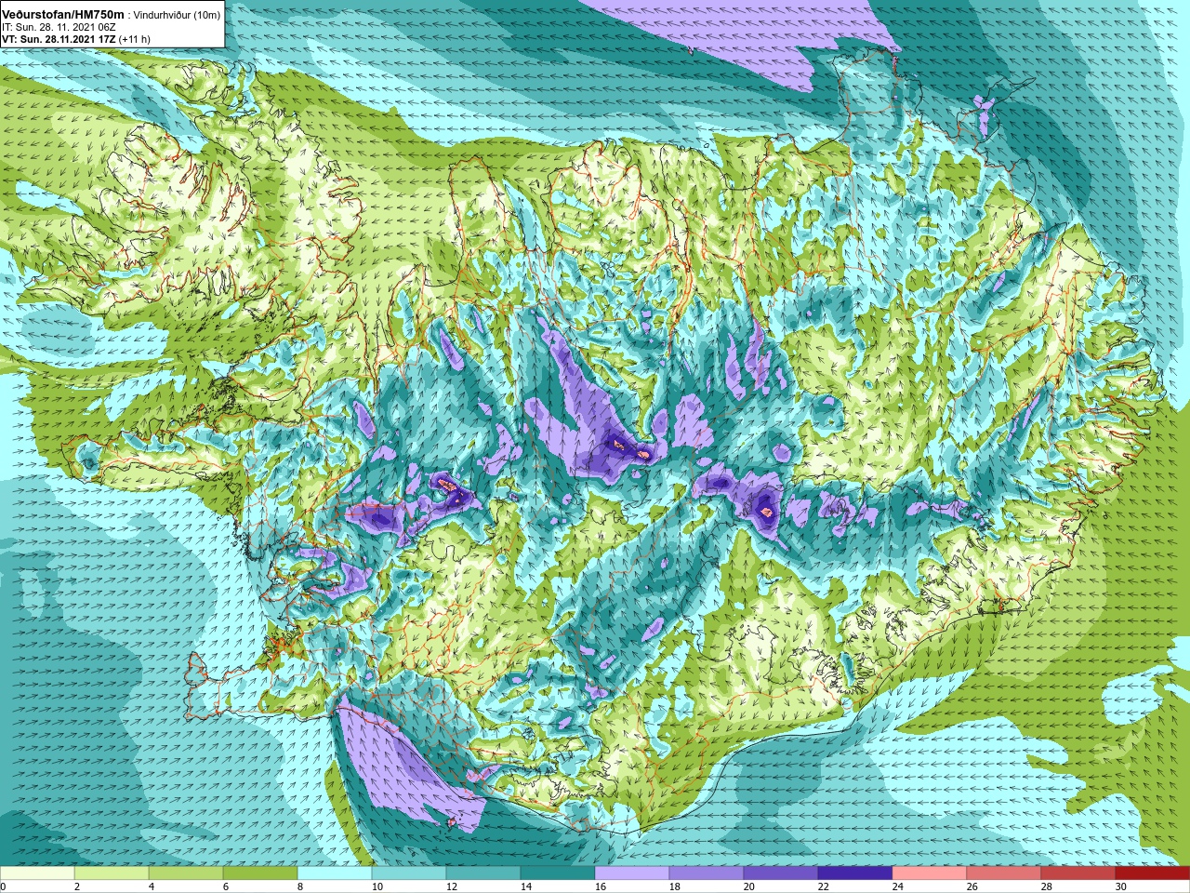Select the 4–6 green legend swatch

point(186,873)
